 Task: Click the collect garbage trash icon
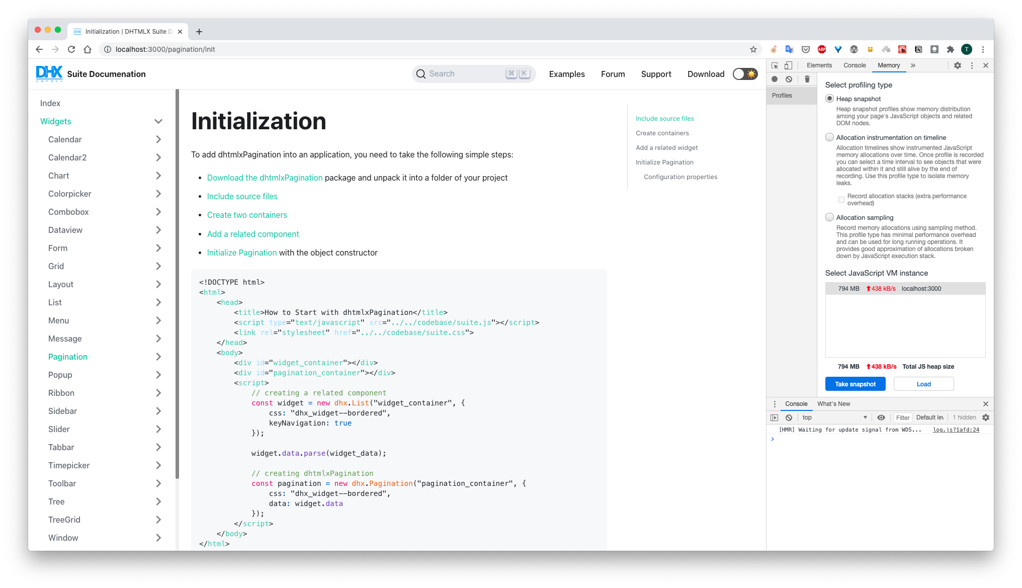[807, 79]
